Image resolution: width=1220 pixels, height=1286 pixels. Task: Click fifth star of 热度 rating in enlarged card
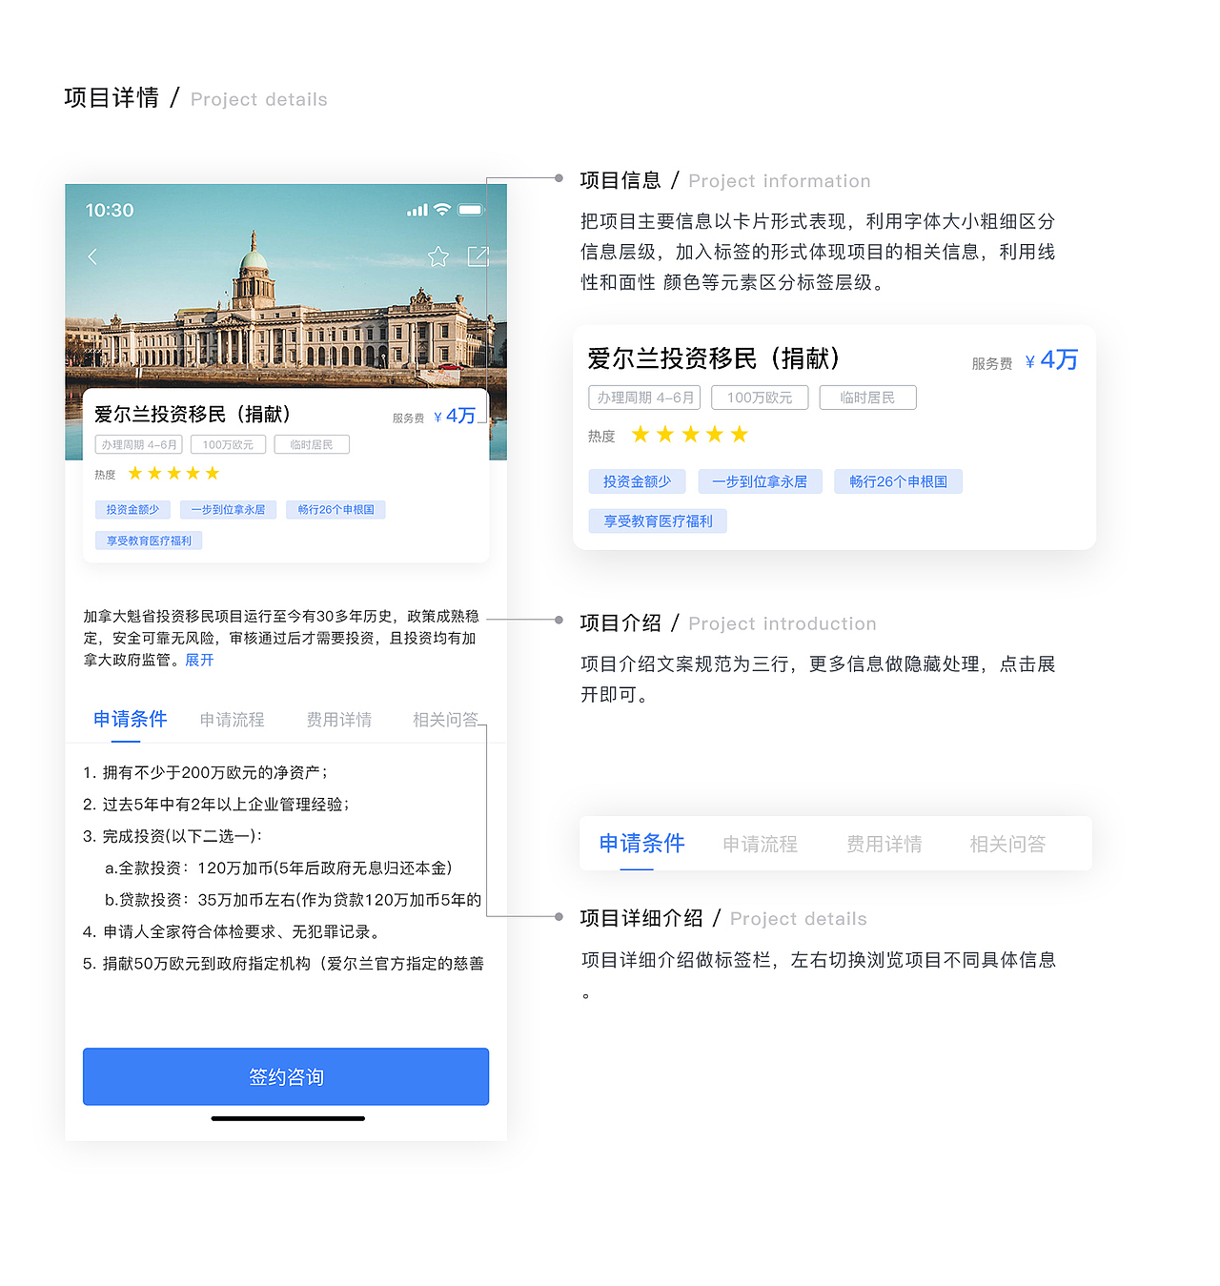[740, 435]
